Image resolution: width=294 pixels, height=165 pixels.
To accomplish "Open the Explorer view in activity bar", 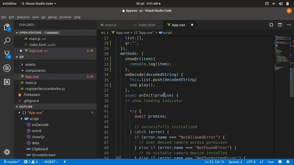I will 7,27.
